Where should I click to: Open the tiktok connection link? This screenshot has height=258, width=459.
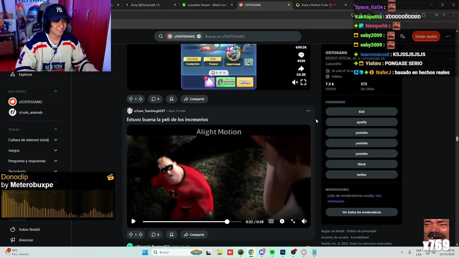361,164
